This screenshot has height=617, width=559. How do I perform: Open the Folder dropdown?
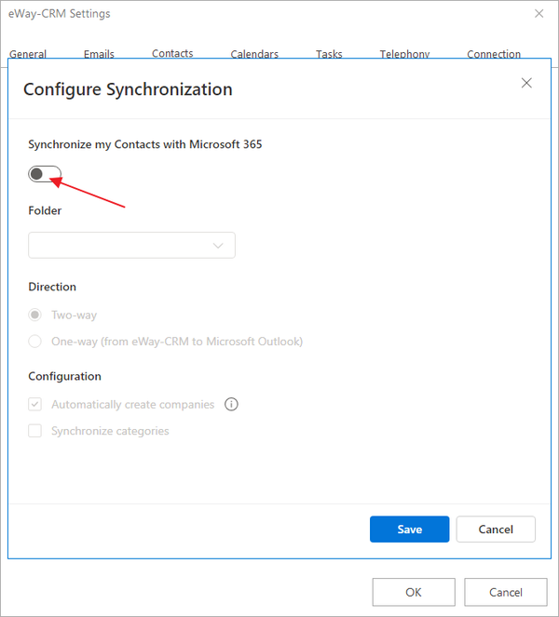(x=131, y=245)
